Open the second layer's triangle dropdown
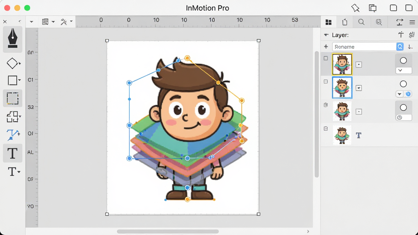Screen dimensions: 418x235 click(399, 94)
